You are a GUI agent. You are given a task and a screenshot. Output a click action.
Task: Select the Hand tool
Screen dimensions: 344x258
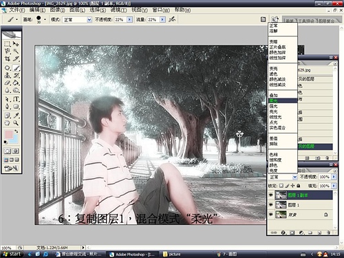(x=8, y=123)
